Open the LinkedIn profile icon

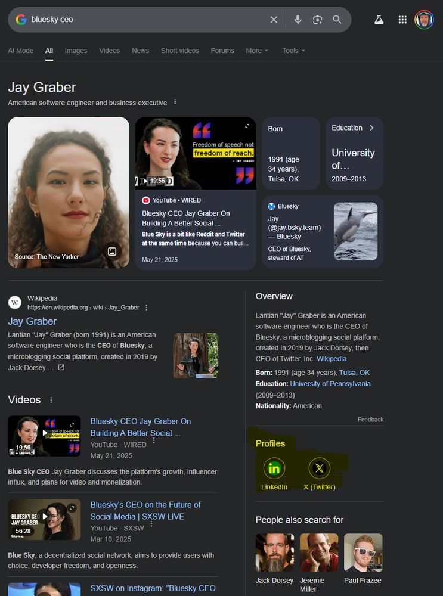point(274,468)
